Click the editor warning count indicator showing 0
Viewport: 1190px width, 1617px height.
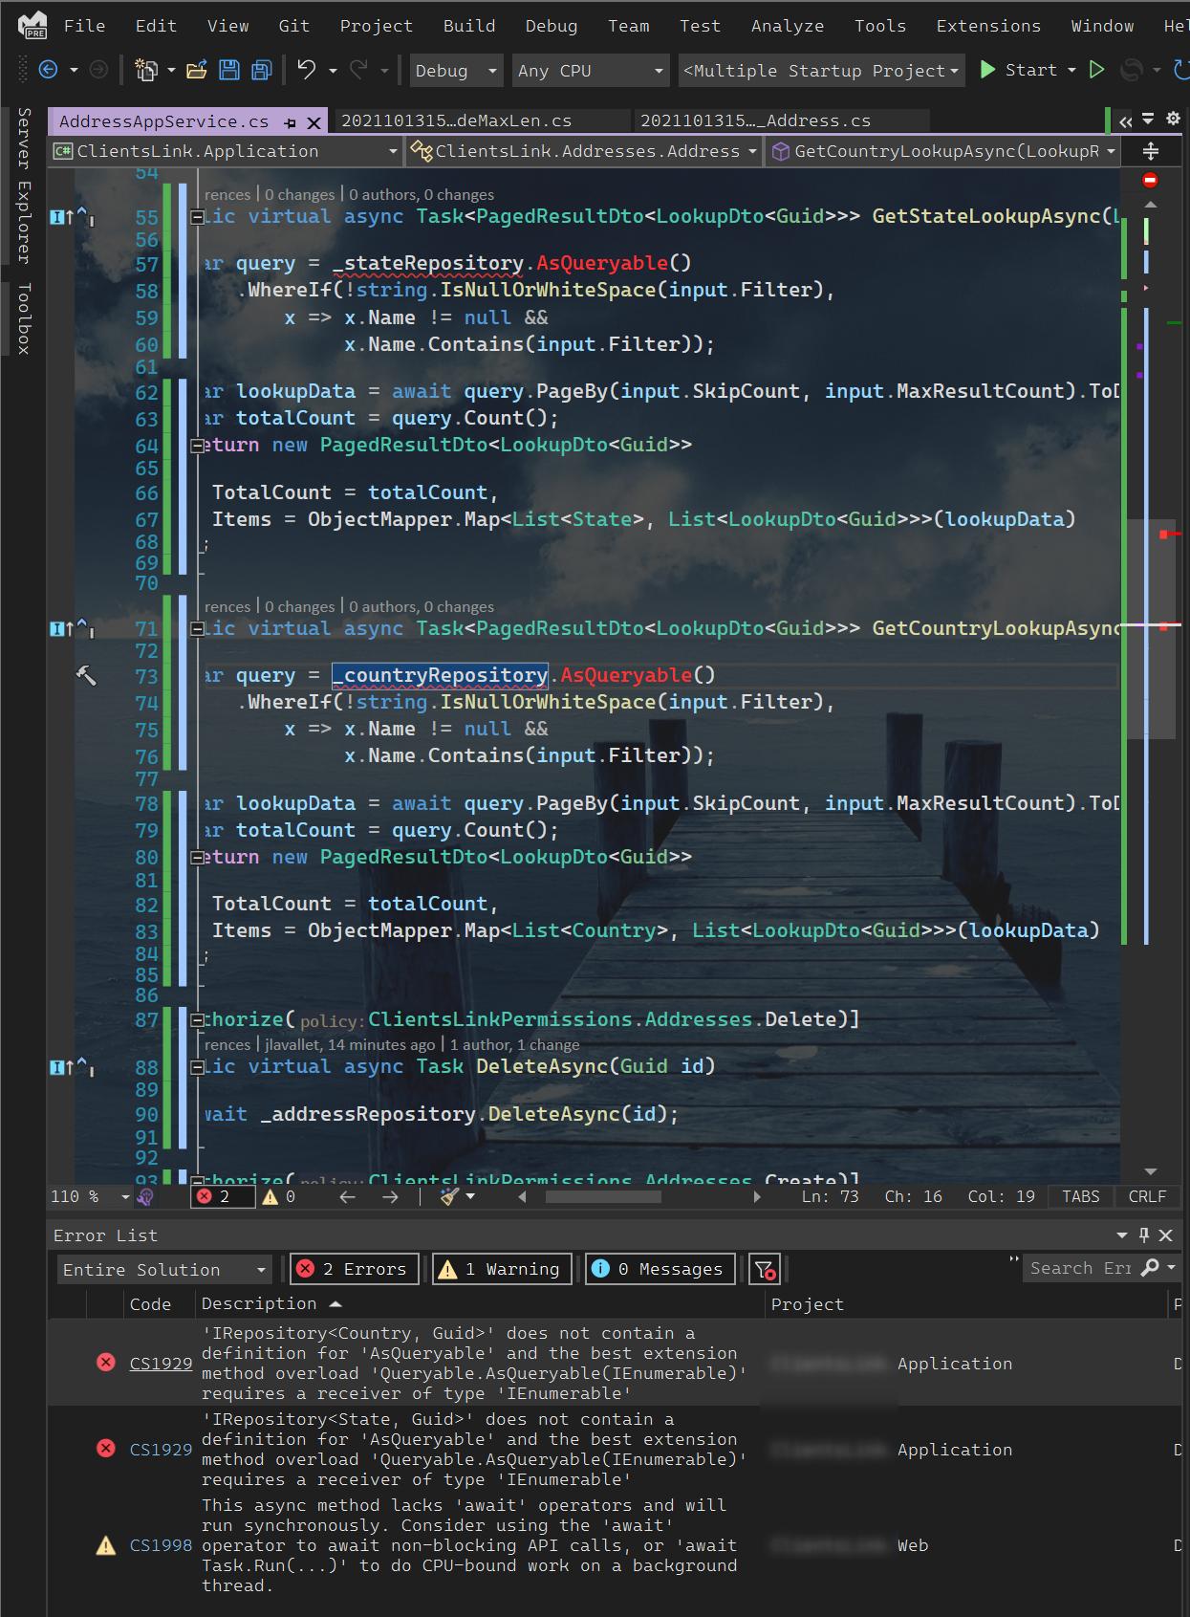tap(279, 1196)
